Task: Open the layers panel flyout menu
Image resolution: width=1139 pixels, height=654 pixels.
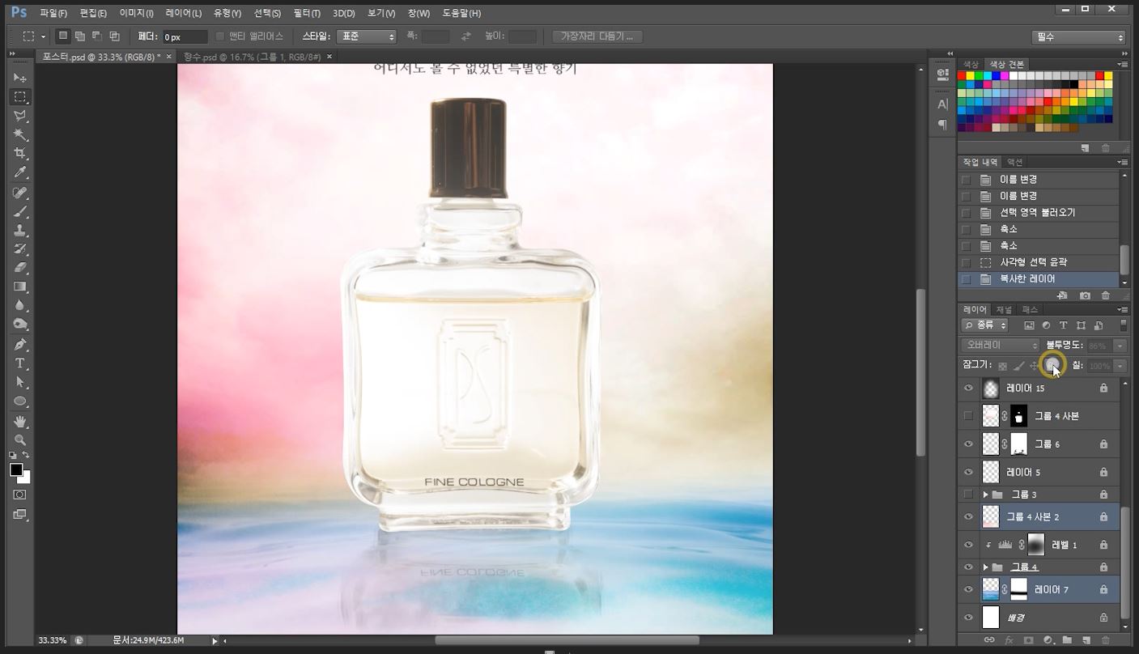Action: pyautogui.click(x=1123, y=310)
